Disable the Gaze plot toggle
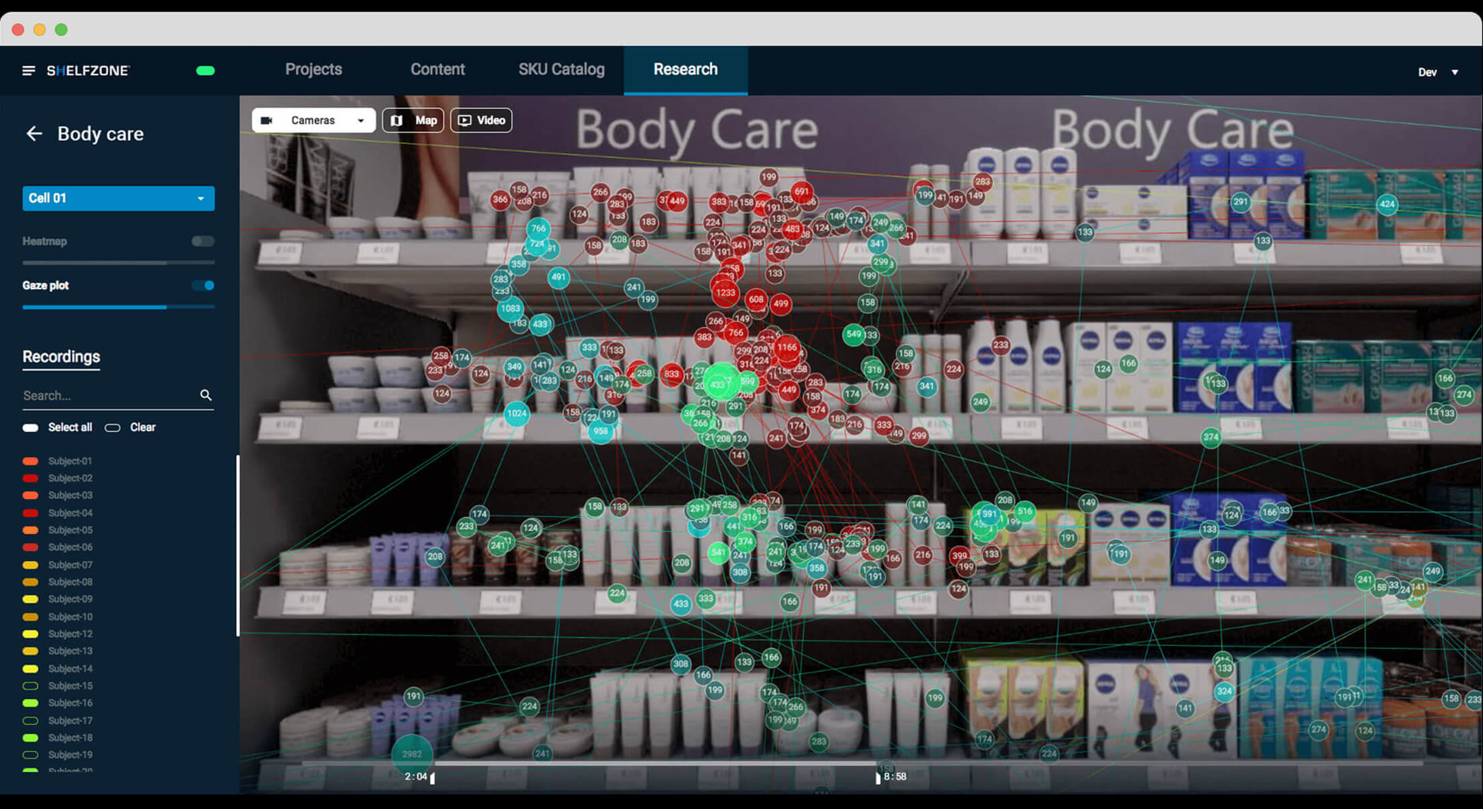This screenshot has height=809, width=1483. pyautogui.click(x=203, y=285)
